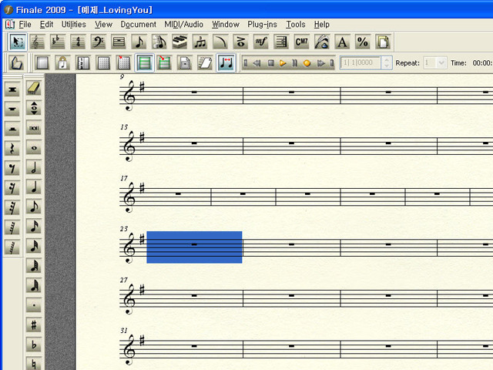Select the sharp accidental in entry palette
The image size is (493, 370).
(34, 325)
